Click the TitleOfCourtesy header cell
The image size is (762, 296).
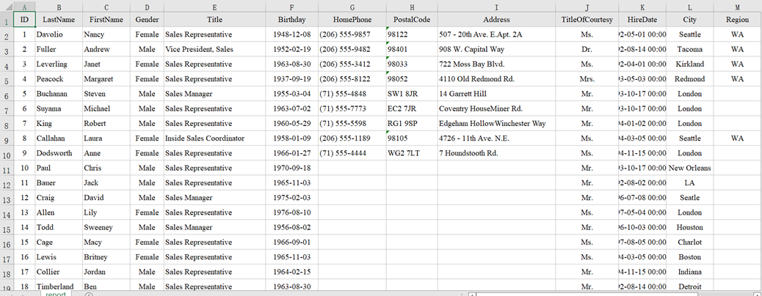[587, 20]
